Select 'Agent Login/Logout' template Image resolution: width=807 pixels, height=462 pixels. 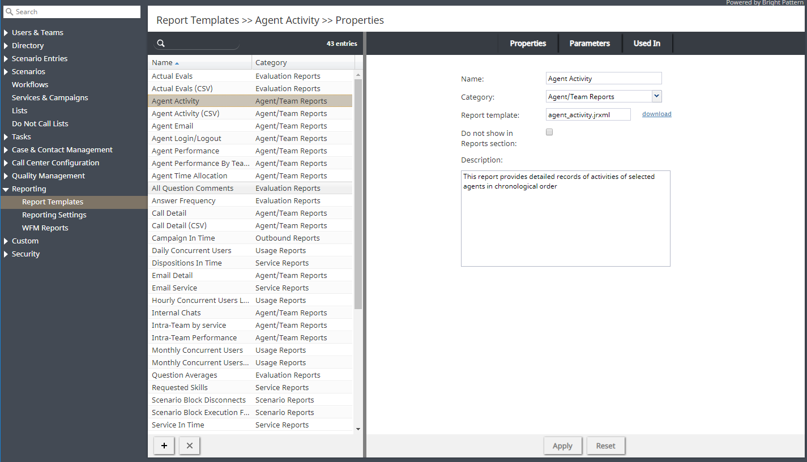[x=250, y=138]
